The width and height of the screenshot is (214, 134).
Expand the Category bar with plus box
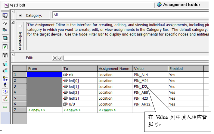point(20,15)
